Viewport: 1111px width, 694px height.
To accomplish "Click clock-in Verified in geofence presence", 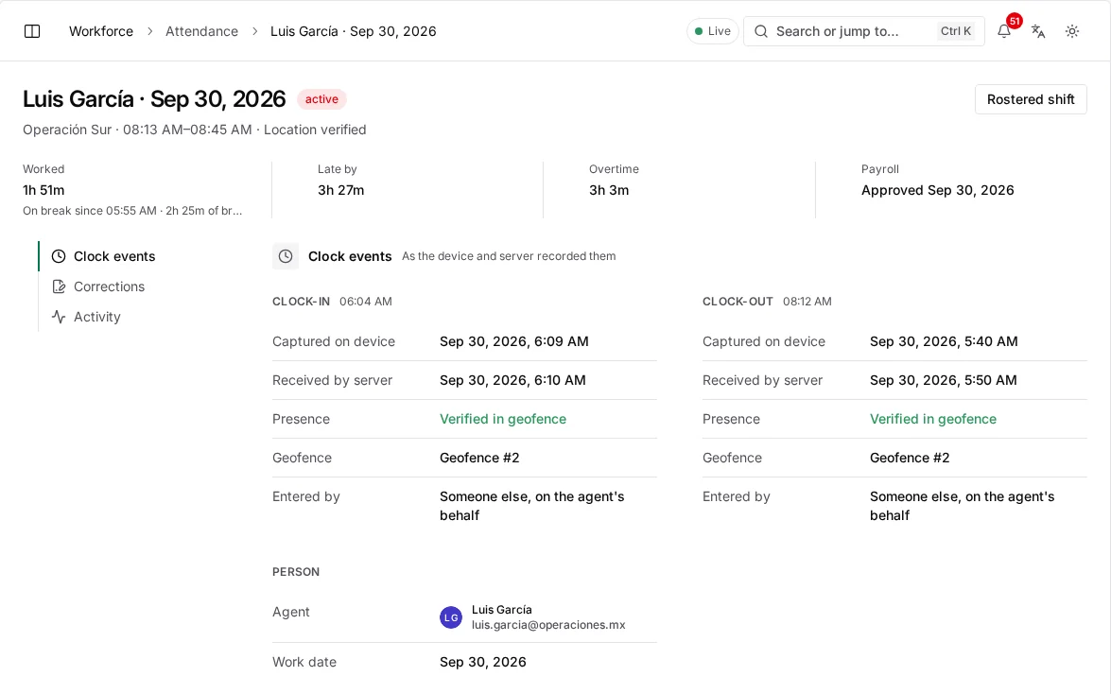I will tap(502, 419).
